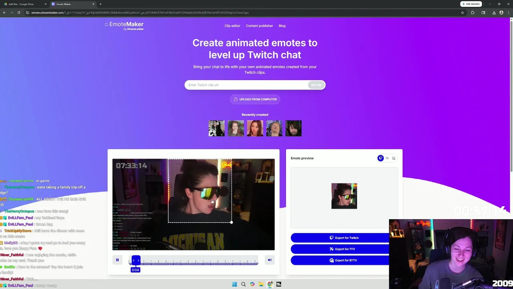Open first recently created emote thumbnail

[216, 128]
